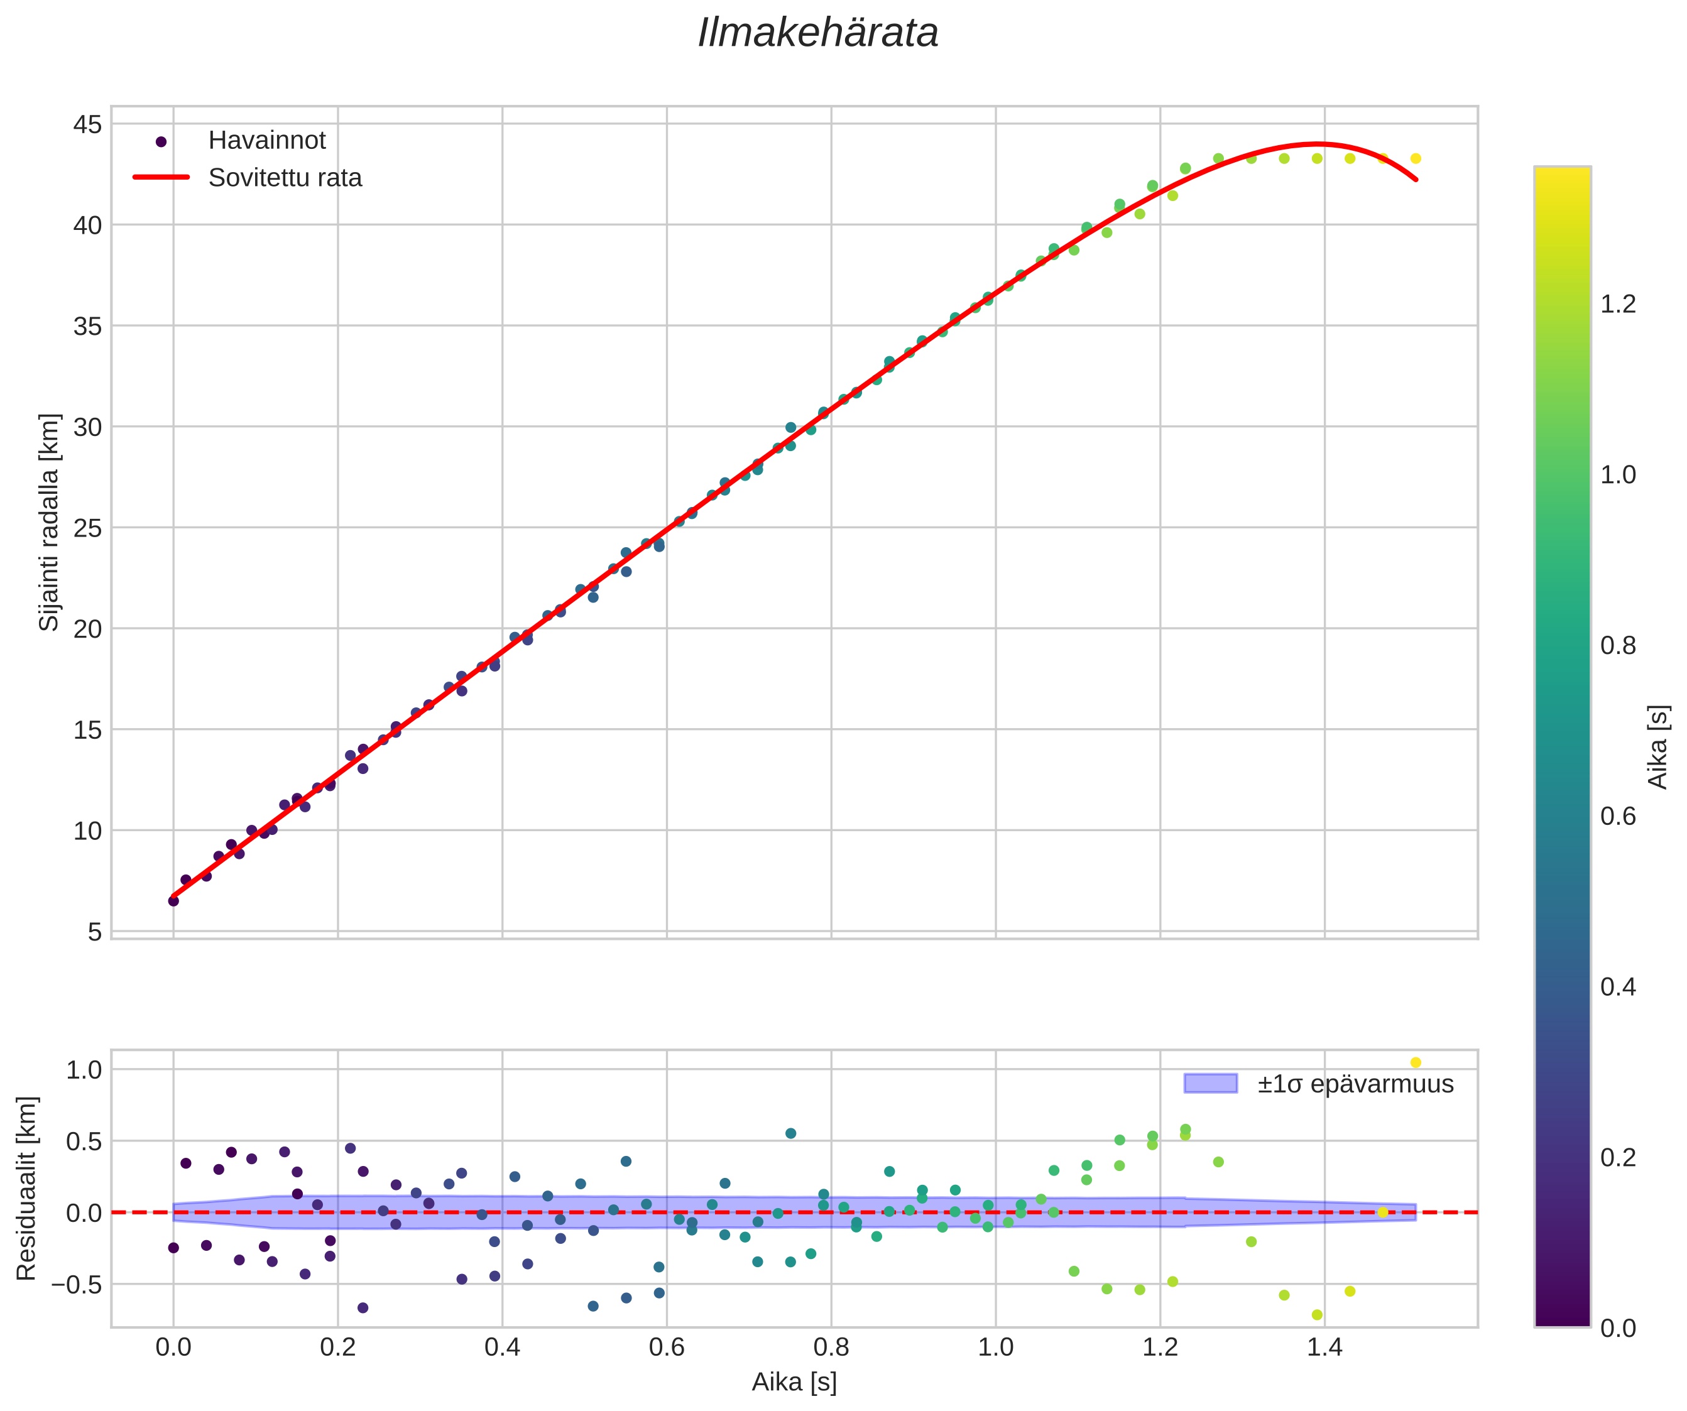
Task: Click the dark purple bottom of colorbar
Action: pos(1562,1317)
